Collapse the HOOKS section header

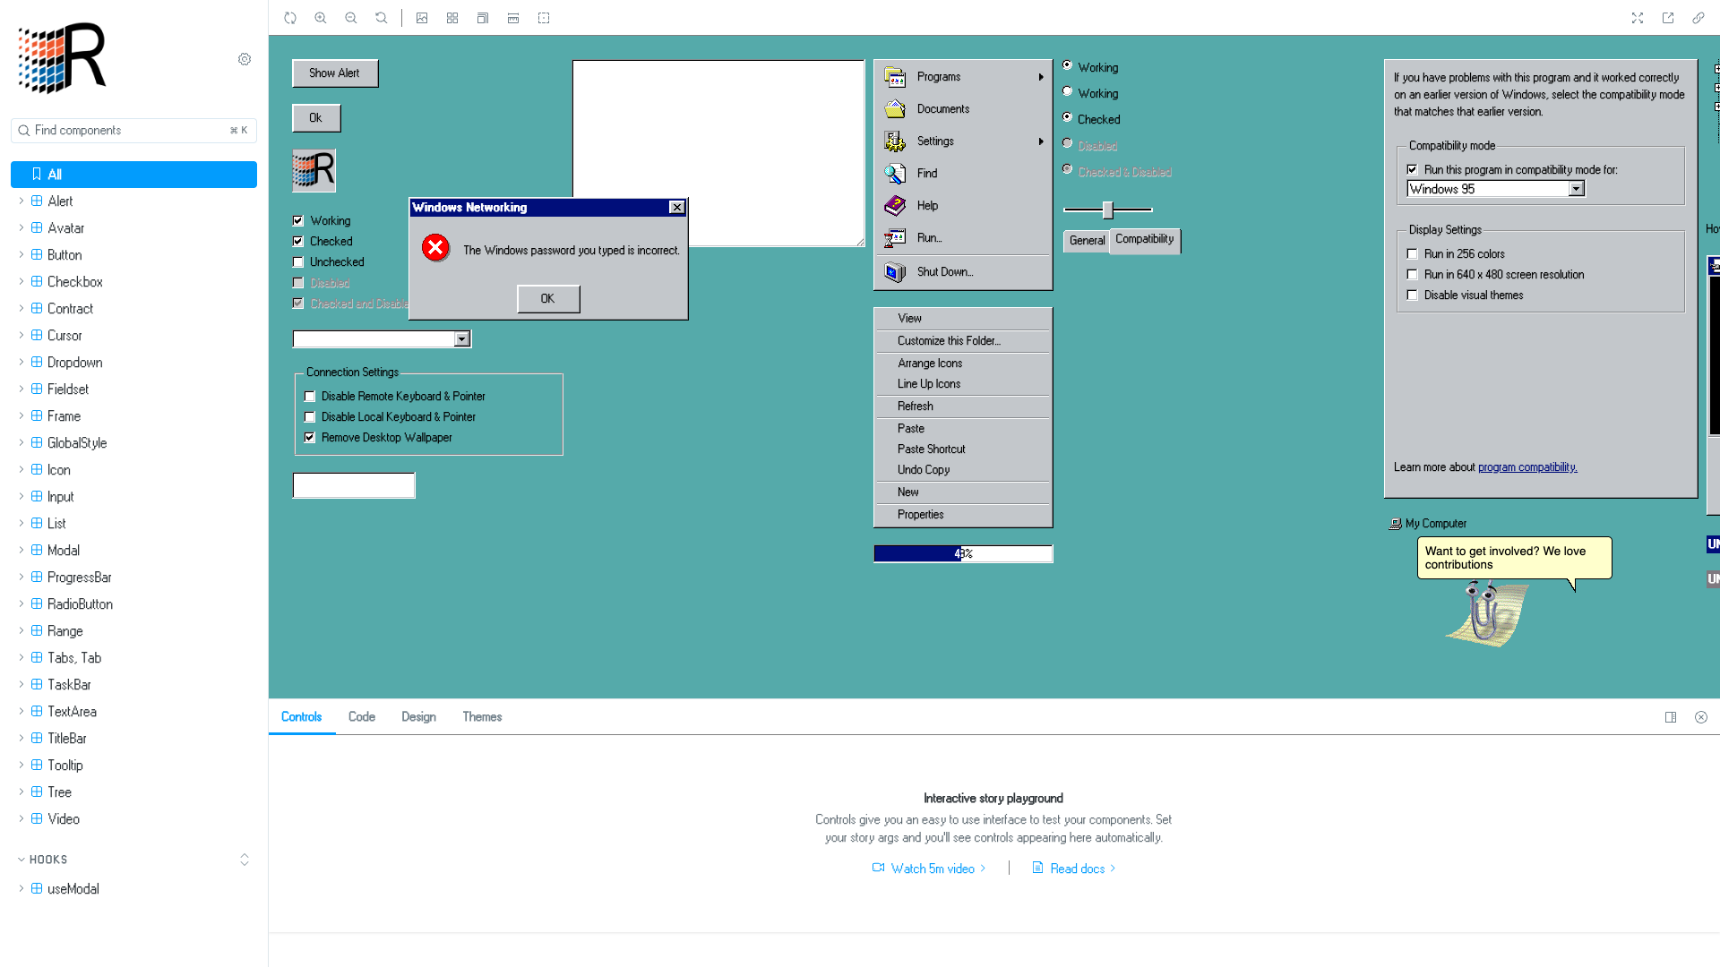pos(48,860)
